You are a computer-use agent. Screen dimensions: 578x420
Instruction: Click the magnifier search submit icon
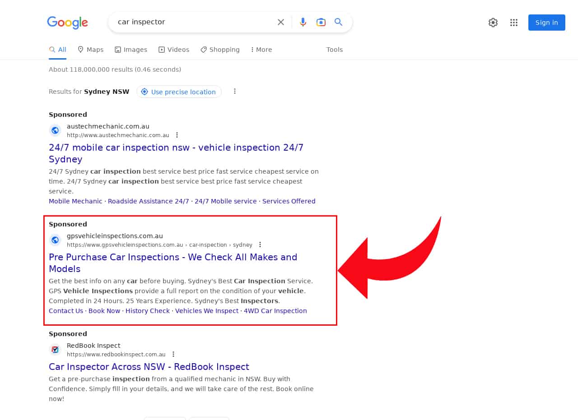tap(339, 22)
